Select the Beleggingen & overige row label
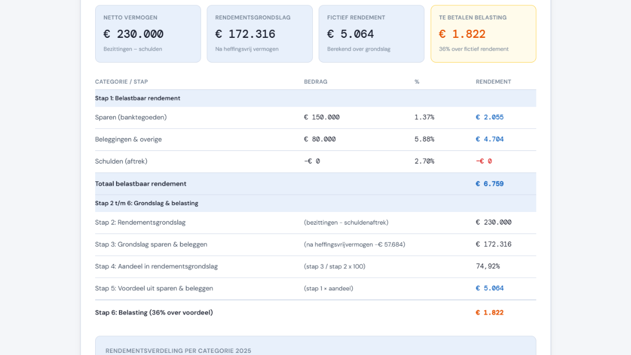 pos(128,139)
